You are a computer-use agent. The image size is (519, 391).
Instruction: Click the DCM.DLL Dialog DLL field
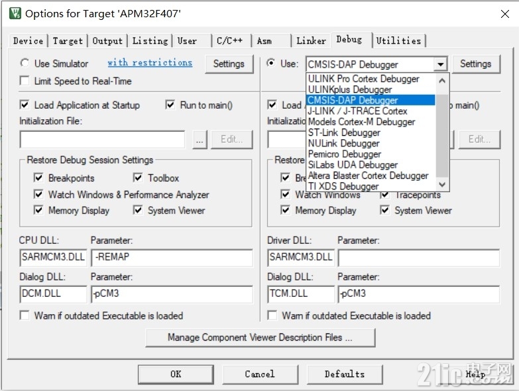pos(53,294)
